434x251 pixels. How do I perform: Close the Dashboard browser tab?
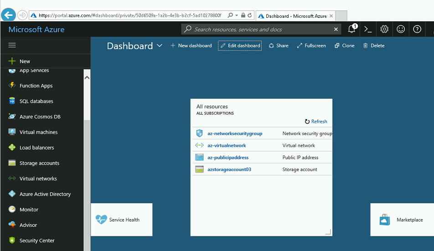[x=331, y=16]
